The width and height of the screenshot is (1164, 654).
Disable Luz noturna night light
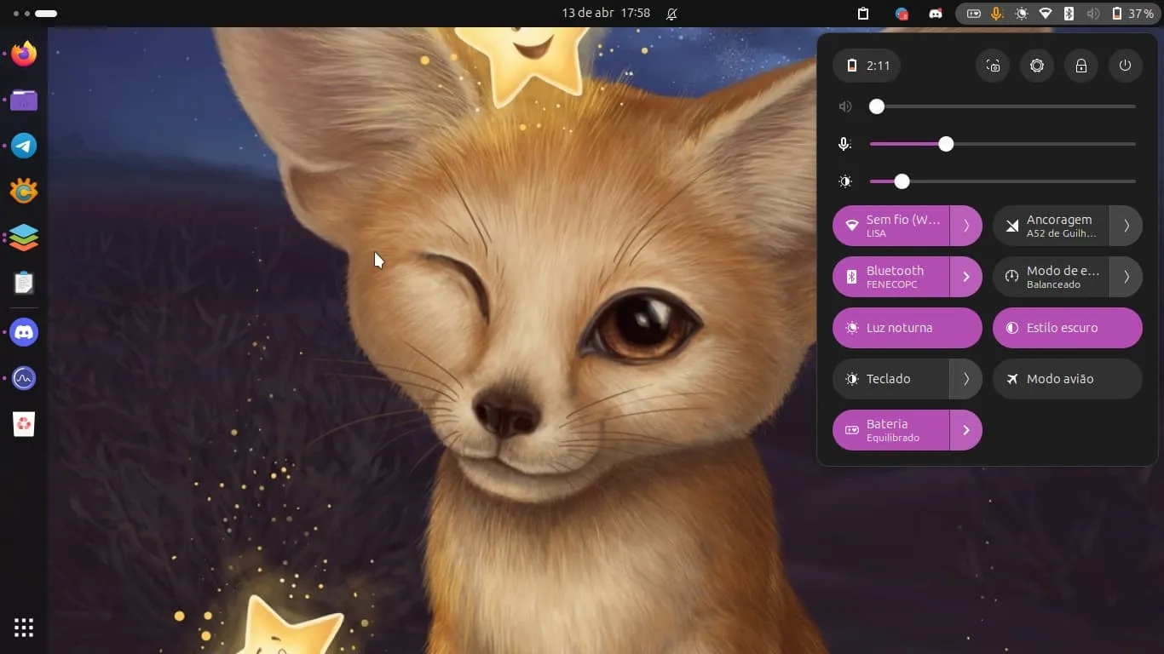tap(908, 328)
